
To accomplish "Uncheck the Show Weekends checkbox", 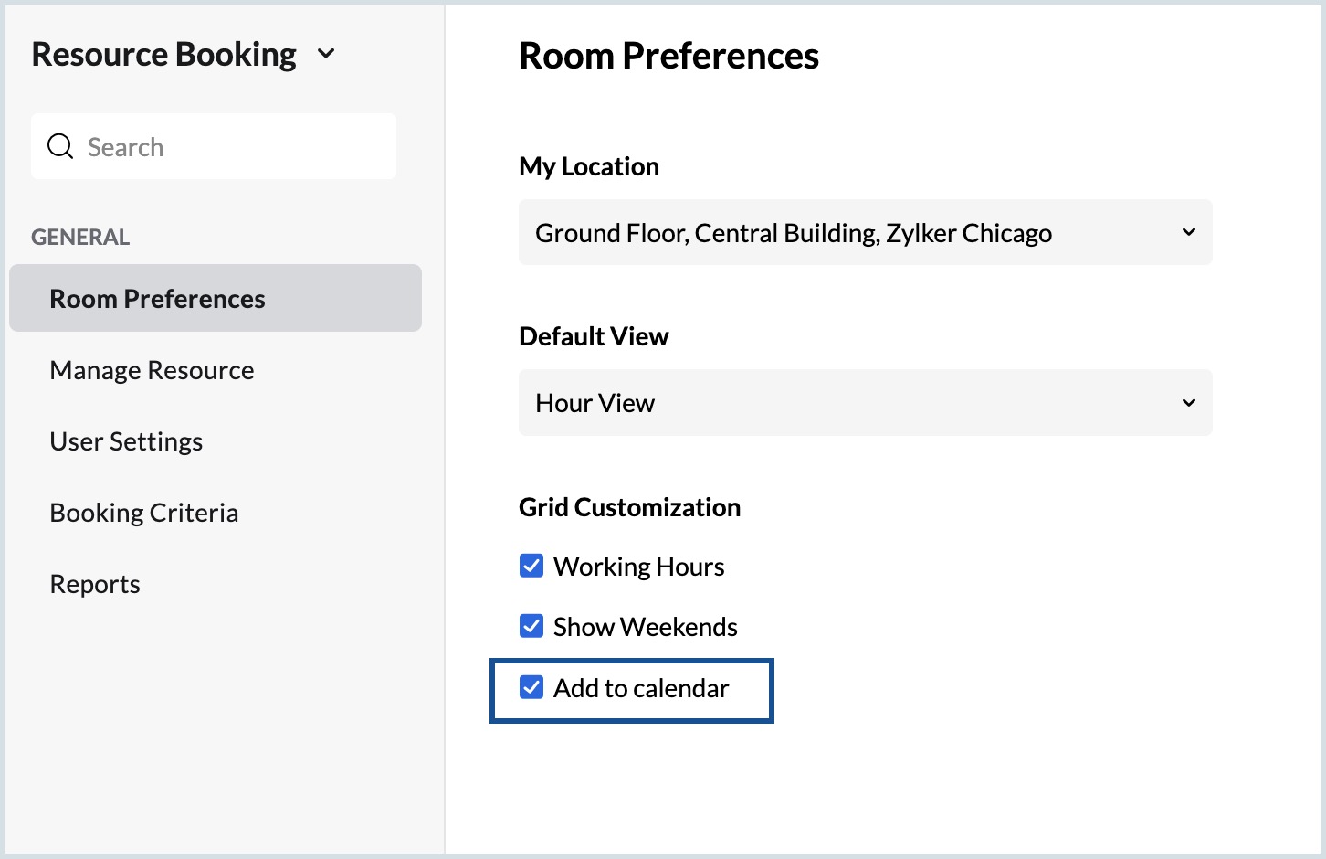I will point(531,626).
